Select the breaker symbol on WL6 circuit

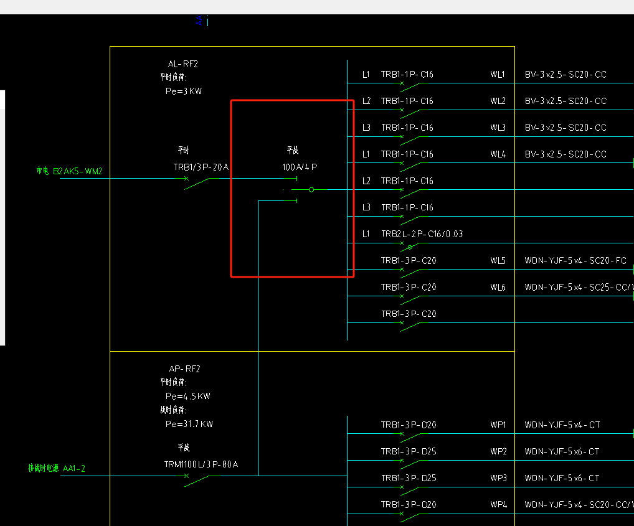410,299
